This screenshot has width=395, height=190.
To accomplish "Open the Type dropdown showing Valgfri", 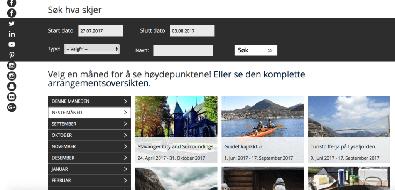I will point(92,49).
